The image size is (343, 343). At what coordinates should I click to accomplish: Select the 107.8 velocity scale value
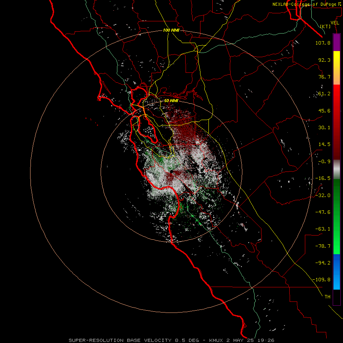323,43
